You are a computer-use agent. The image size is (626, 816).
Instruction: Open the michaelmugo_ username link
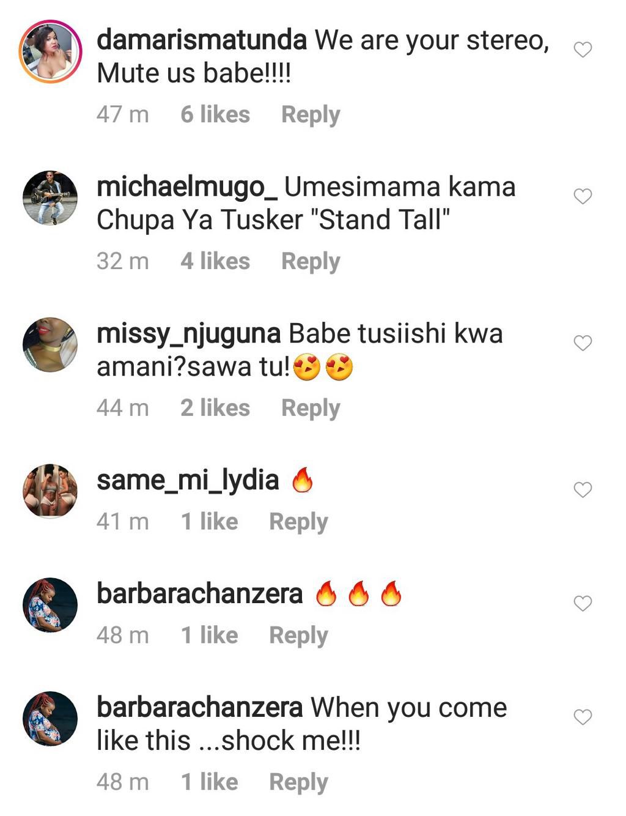(187, 187)
